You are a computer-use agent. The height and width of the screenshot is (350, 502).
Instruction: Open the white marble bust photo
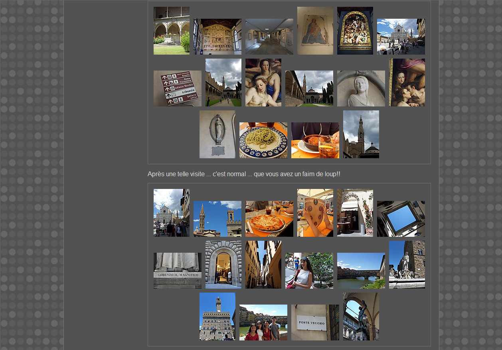click(361, 88)
